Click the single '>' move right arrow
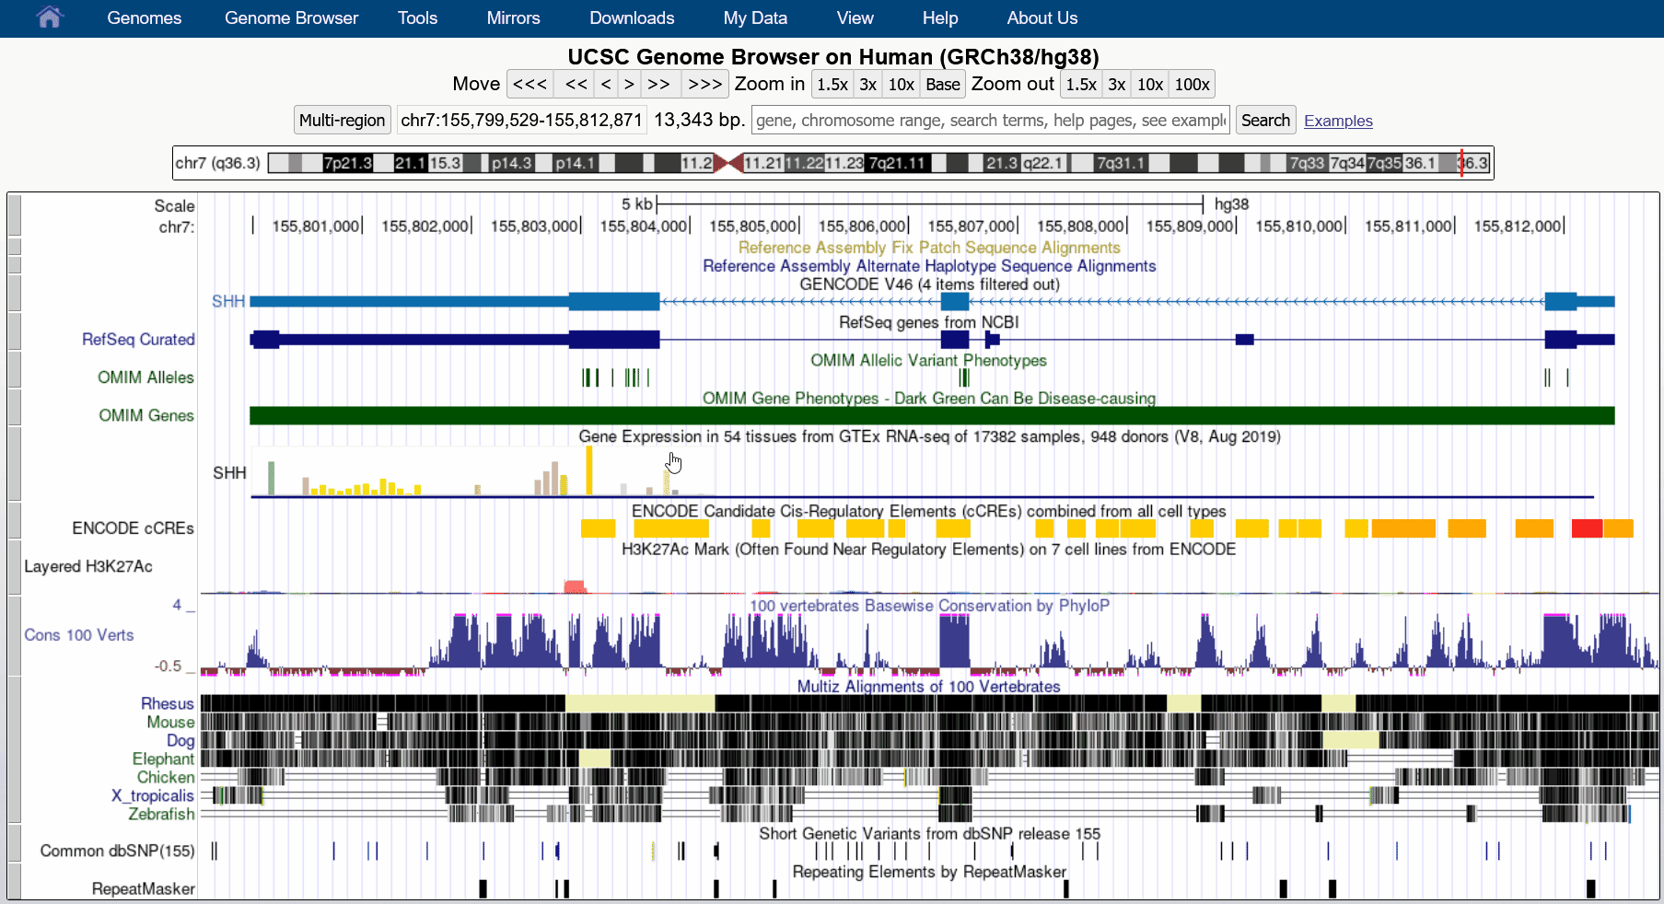 click(629, 84)
